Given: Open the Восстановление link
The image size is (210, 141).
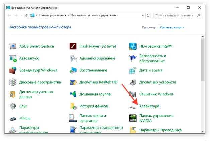Looking at the screenshot, I should (x=93, y=70).
